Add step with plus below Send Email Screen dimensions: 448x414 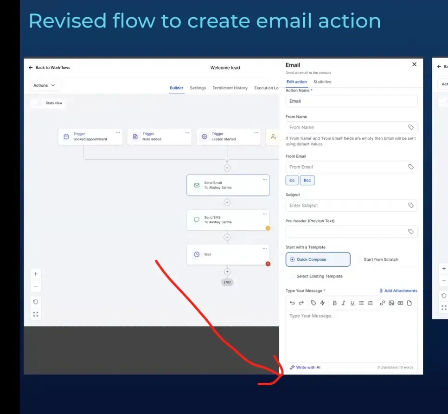tap(227, 203)
